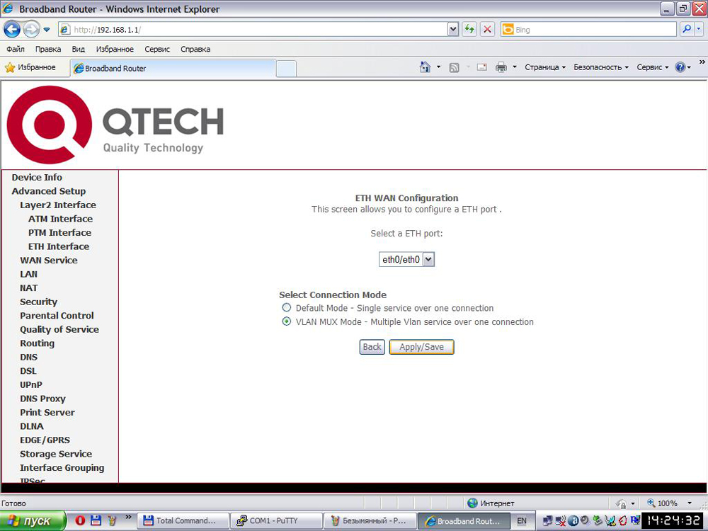Open WAN Service in the sidebar
Viewport: 708px width, 531px height.
click(x=49, y=260)
